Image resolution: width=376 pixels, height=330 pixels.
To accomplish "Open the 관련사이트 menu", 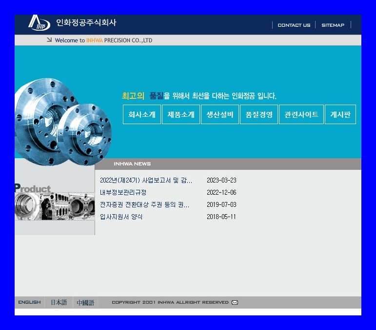I will [301, 114].
